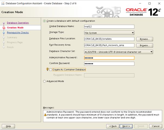
Task: Click the Oracle Database 12c logo
Action: (144, 12)
